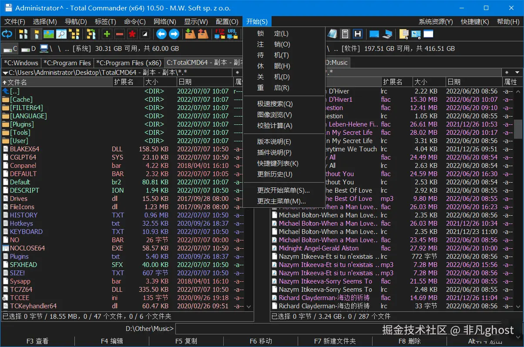
Task: Sort left panel by 大小 column header
Action: pyautogui.click(x=160, y=82)
